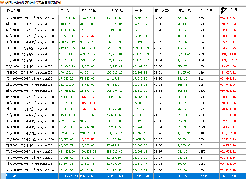Click P long profit -33,523.39
The width and height of the screenshot is (246, 179).
click(x=88, y=109)
